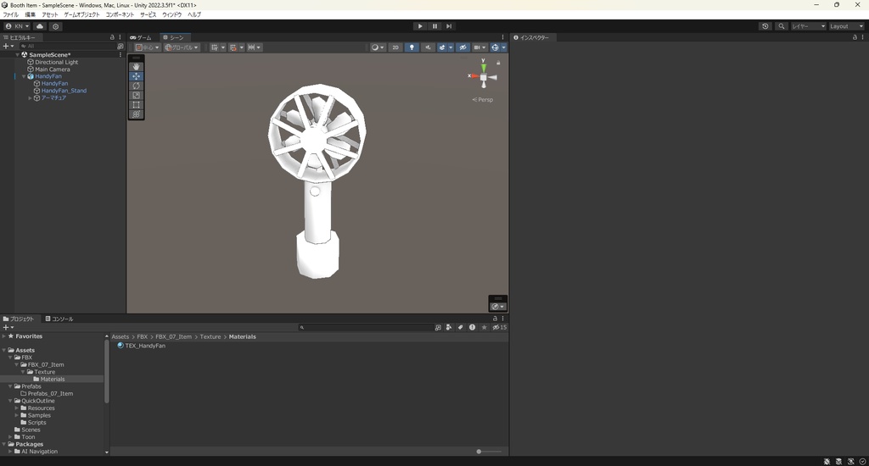Open the ウィンドウ menu

171,15
